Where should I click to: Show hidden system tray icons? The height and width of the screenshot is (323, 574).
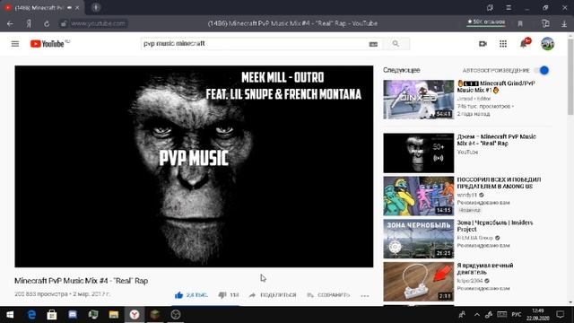tap(476, 315)
